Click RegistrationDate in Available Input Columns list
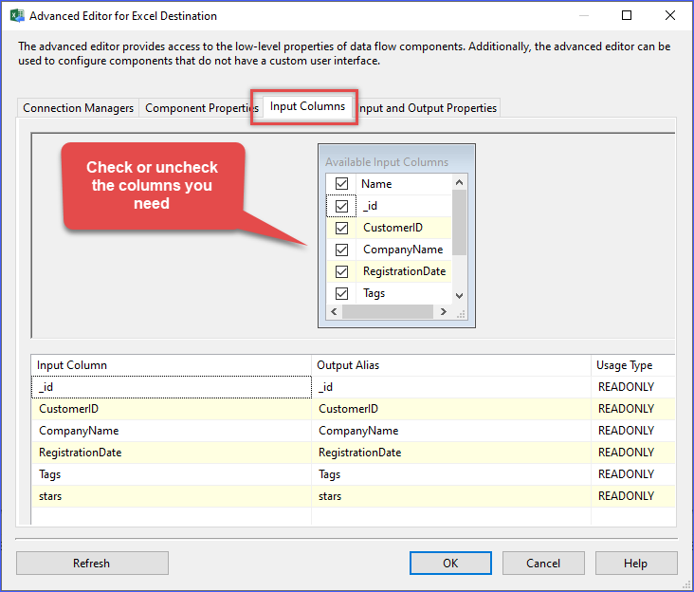This screenshot has width=694, height=592. coord(404,271)
